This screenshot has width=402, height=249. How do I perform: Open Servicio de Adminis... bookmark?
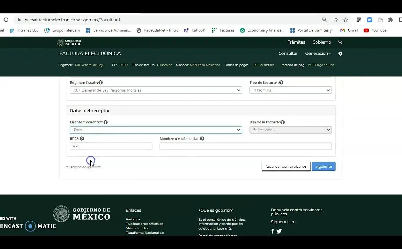(108, 30)
